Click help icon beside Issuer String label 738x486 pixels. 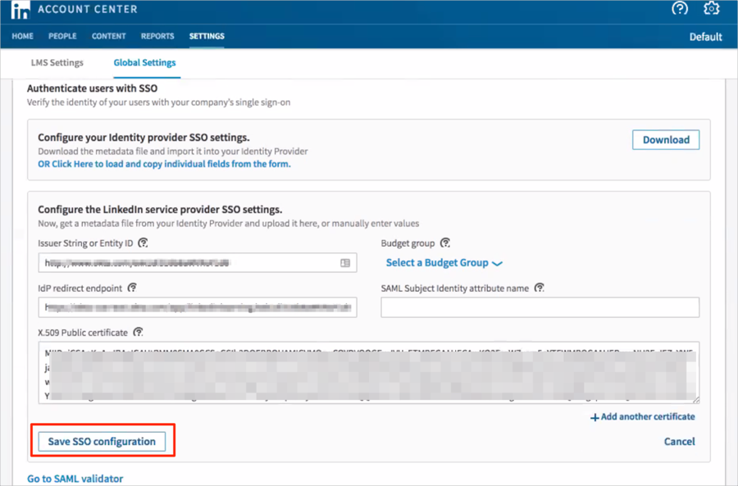point(143,243)
